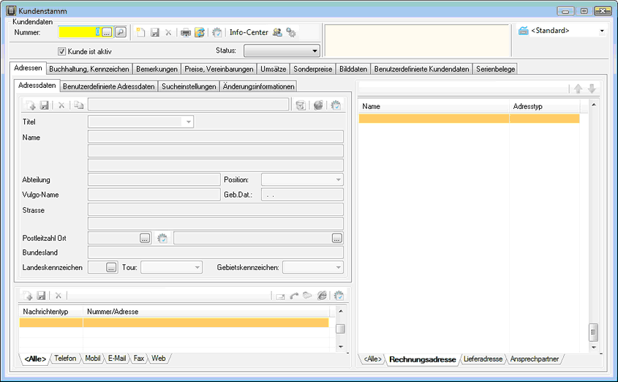Switch to Lieferadresse tab
Screen dimensions: 618x382
pyautogui.click(x=483, y=359)
